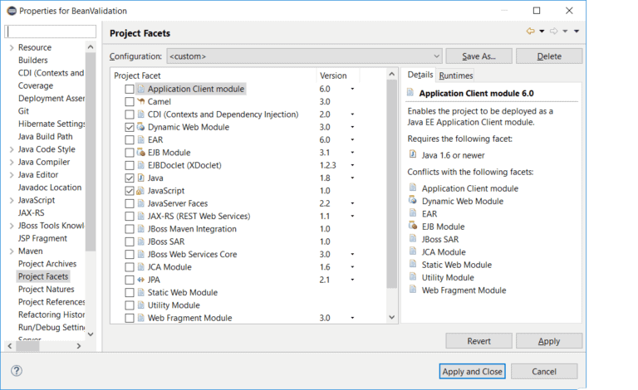The width and height of the screenshot is (638, 390).
Task: Click the Camel facet icon
Action: tap(141, 101)
